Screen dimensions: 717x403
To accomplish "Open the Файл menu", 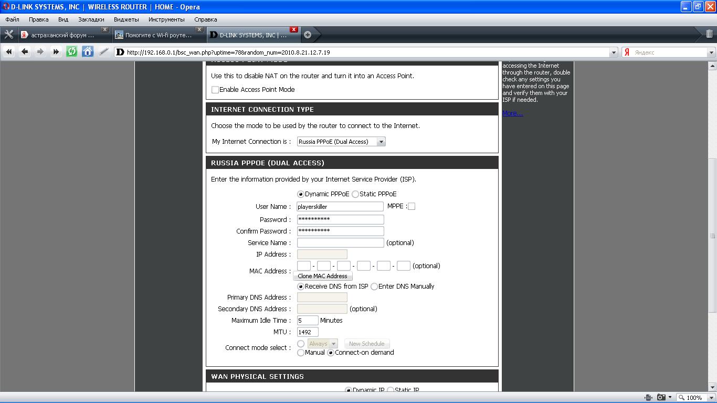I will point(12,19).
